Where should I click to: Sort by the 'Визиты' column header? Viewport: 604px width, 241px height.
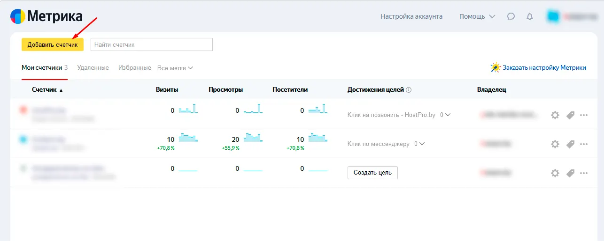[x=167, y=89]
